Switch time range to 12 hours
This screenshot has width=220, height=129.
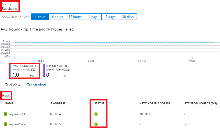75,17
